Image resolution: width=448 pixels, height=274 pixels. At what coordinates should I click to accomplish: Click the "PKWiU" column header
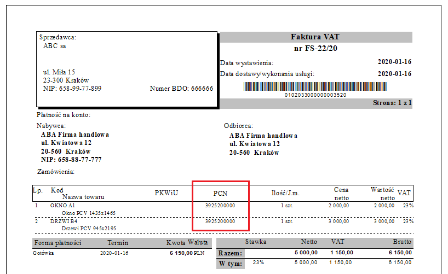[x=166, y=193]
